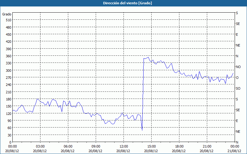Select the 90 degree axis label

click(10, 121)
